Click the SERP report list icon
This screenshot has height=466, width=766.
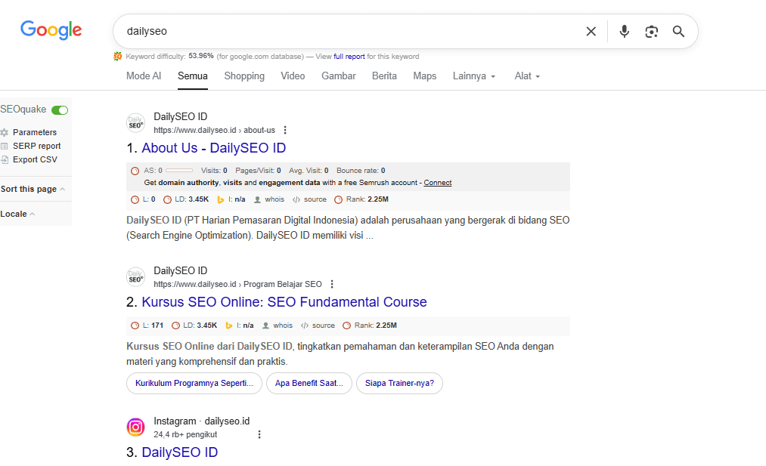[5, 146]
